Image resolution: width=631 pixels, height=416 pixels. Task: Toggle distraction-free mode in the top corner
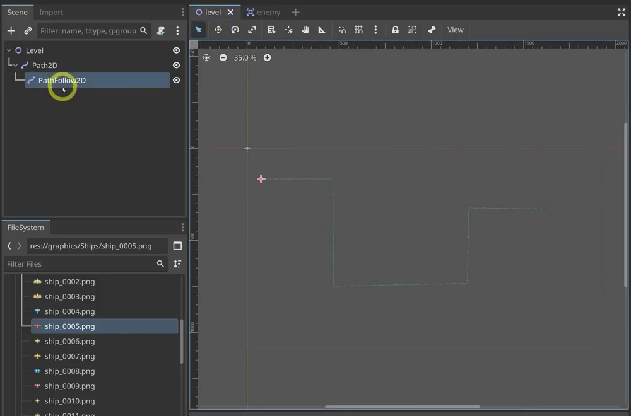[622, 13]
